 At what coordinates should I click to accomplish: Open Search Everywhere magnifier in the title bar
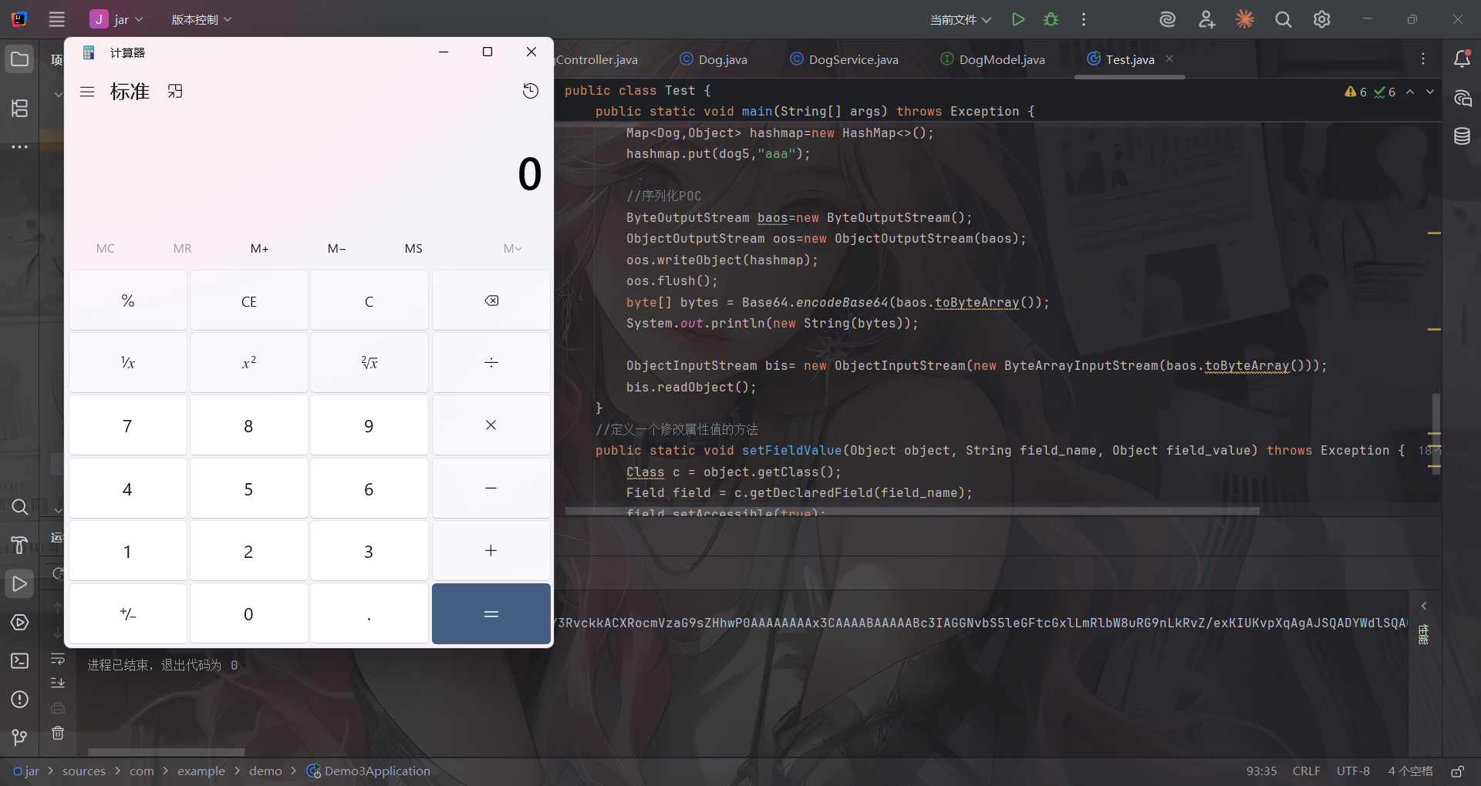tap(1283, 19)
